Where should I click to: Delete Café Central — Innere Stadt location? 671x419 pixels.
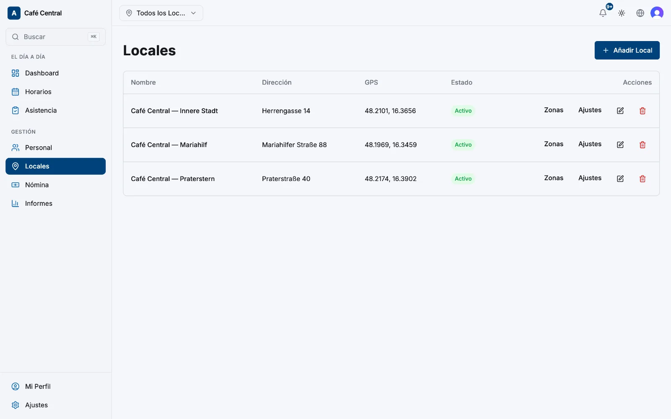coord(642,111)
